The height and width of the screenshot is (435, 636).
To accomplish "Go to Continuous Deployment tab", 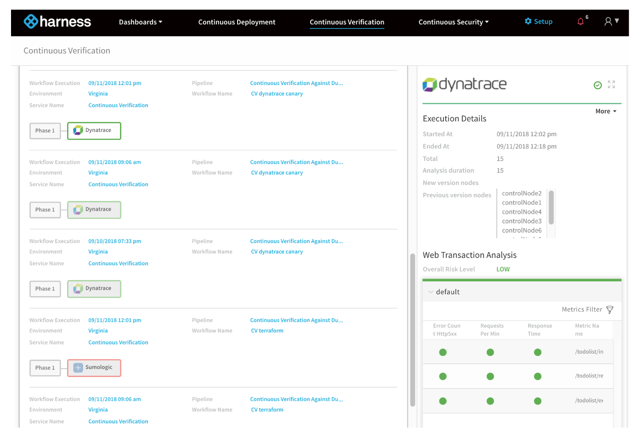I will (237, 22).
